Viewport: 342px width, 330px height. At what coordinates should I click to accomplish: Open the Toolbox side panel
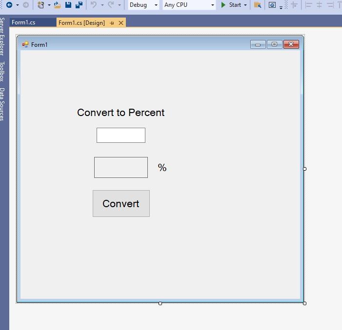2,72
